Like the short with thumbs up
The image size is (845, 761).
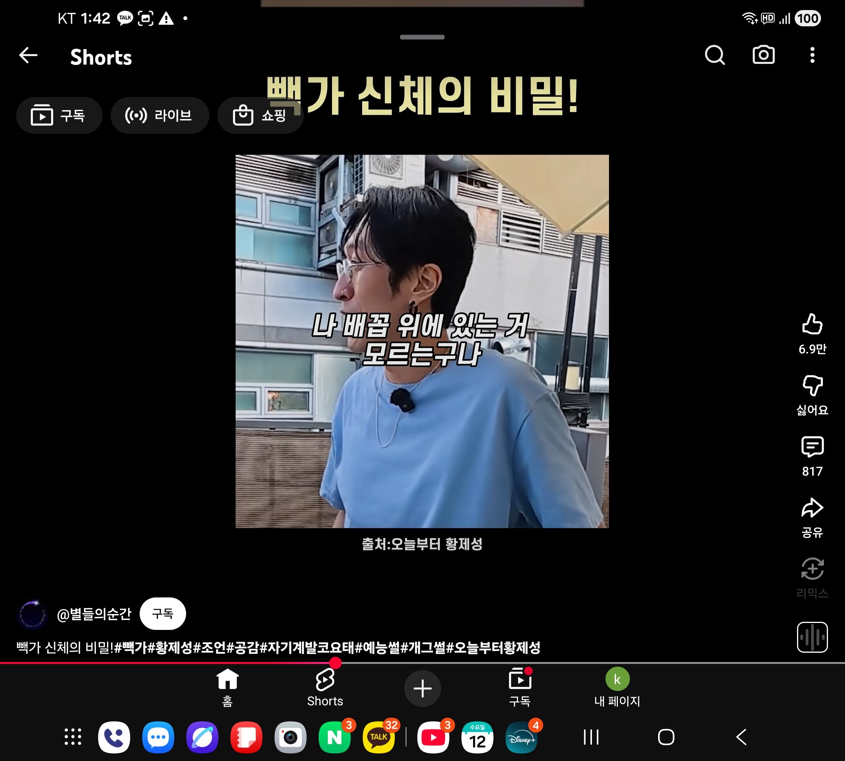coord(812,325)
